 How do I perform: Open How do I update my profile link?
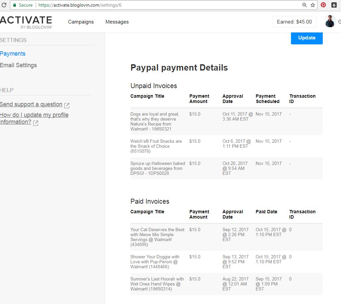point(34,118)
